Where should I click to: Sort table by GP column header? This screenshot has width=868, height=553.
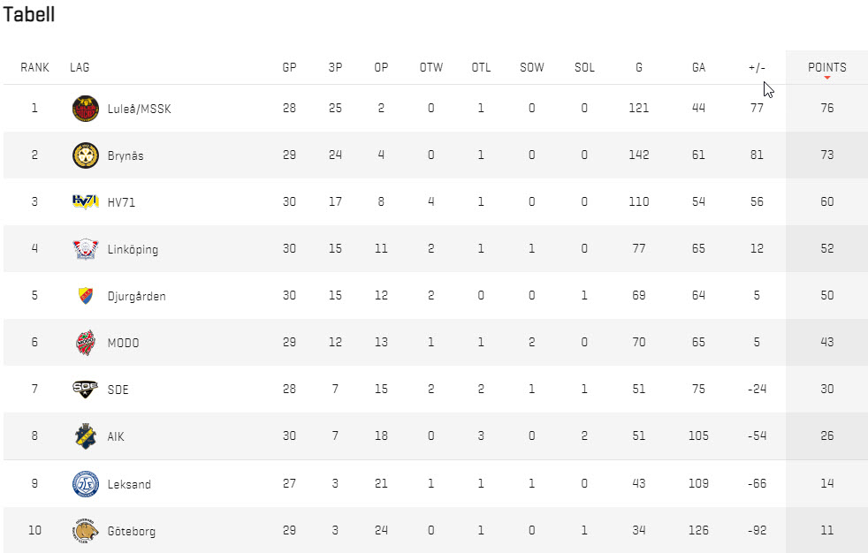click(x=289, y=67)
